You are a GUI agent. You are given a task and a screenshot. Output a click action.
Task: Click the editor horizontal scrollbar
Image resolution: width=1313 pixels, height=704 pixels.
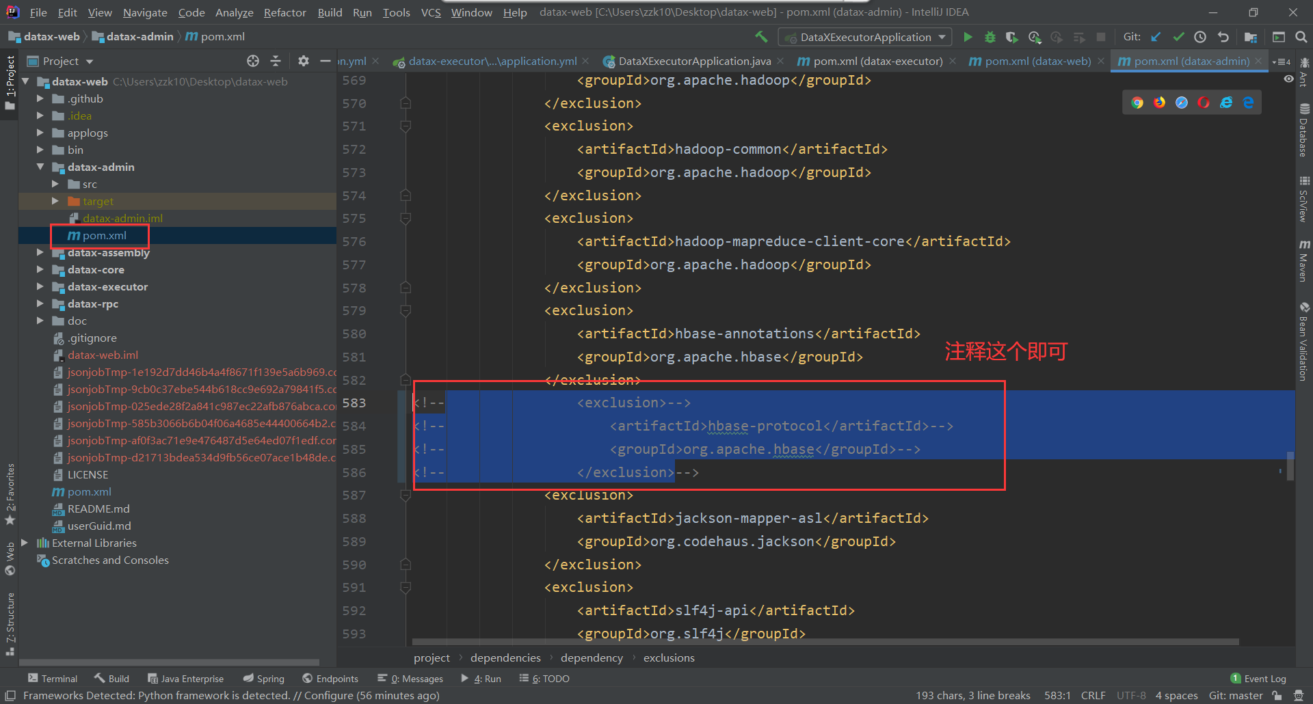(x=826, y=642)
